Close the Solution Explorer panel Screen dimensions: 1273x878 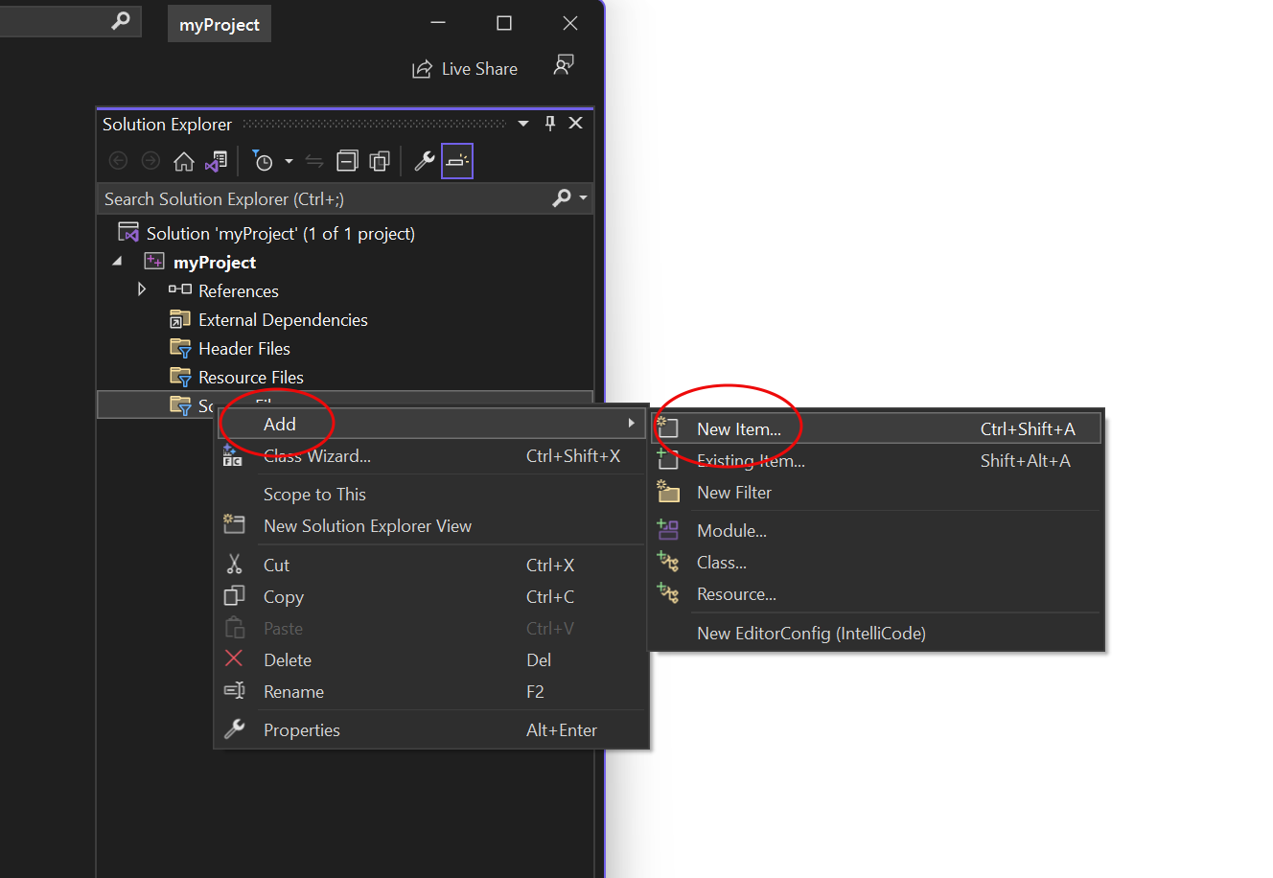pos(575,123)
